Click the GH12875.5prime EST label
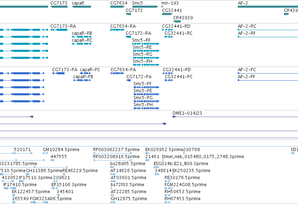Screen dimensions: 298x204 pos(129,199)
